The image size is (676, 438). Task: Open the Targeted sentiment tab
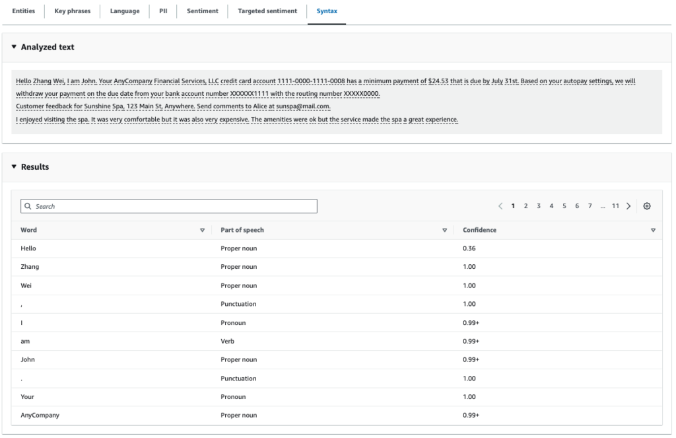click(x=267, y=11)
